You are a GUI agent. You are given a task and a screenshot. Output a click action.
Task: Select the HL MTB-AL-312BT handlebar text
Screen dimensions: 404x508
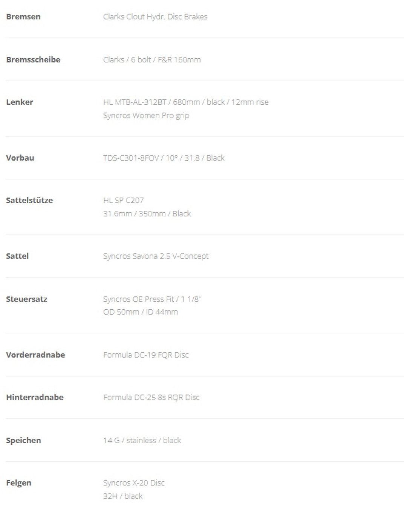(x=186, y=102)
